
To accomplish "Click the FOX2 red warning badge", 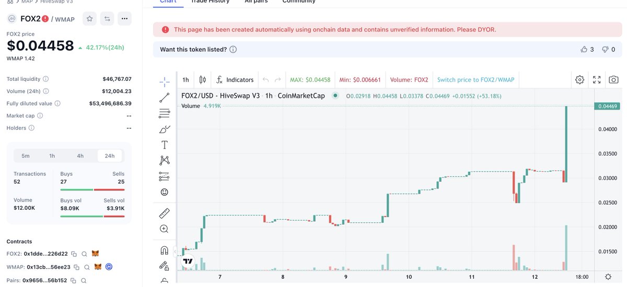I will tap(45, 19).
